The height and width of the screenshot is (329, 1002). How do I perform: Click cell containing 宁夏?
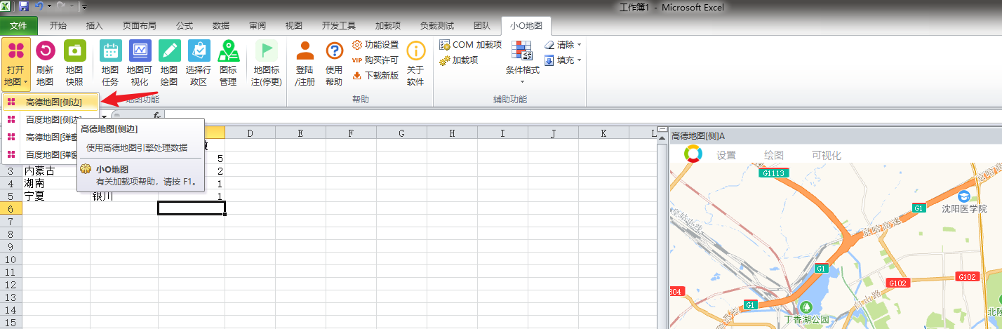pos(56,196)
